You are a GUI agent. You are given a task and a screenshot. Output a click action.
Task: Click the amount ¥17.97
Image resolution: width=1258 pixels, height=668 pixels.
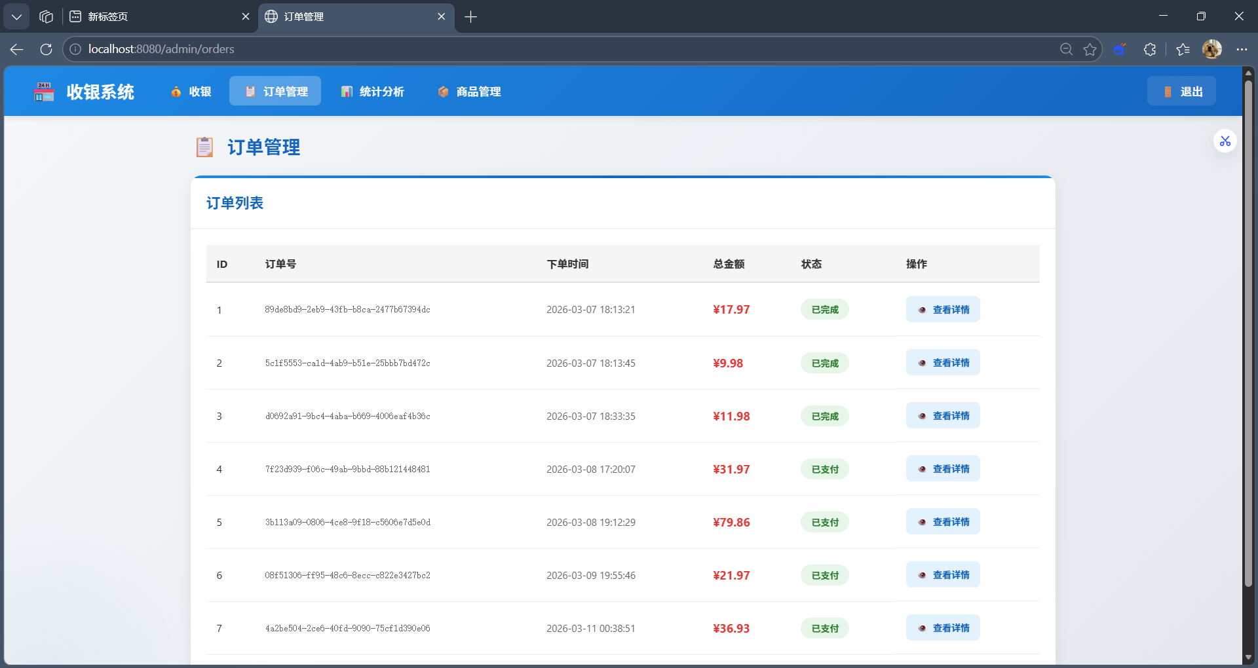click(x=731, y=310)
